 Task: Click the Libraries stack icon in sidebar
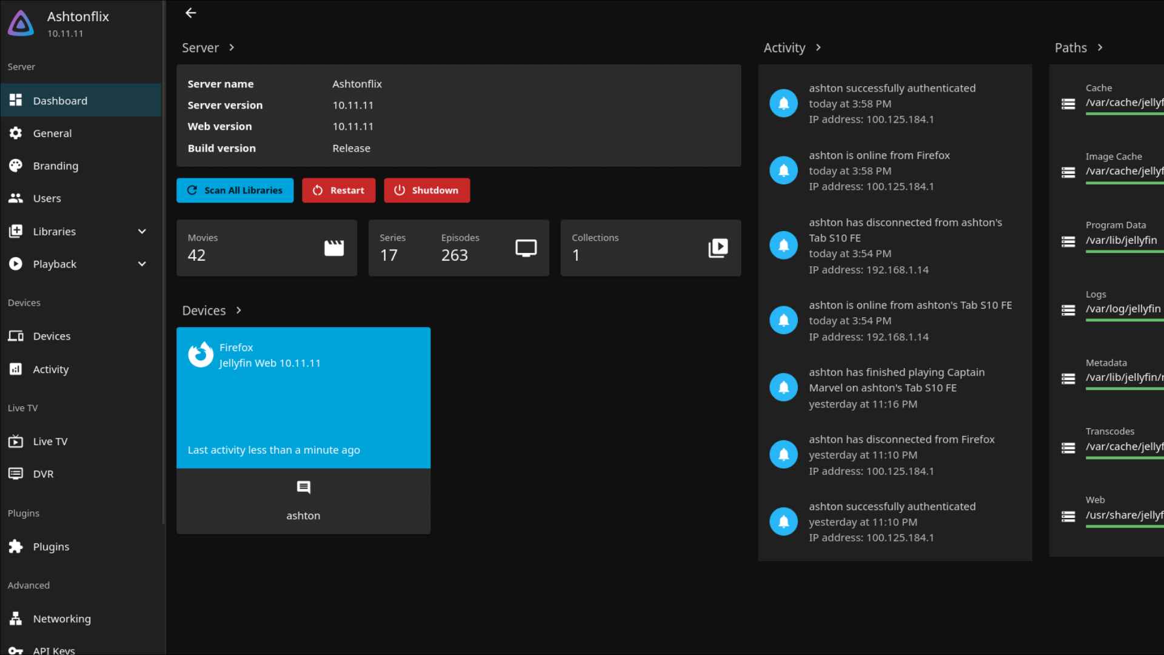pyautogui.click(x=16, y=231)
